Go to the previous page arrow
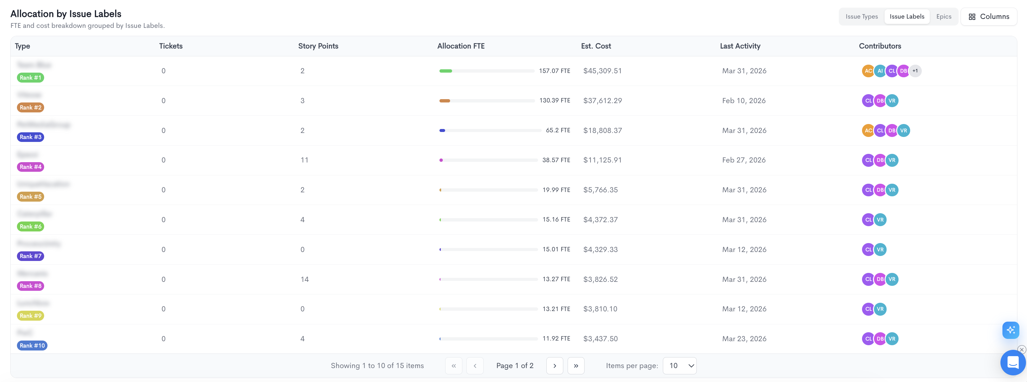The height and width of the screenshot is (382, 1027). (475, 366)
